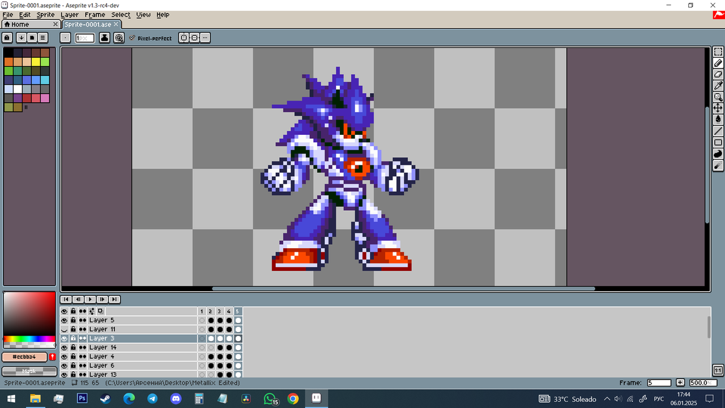
Task: Hide Layer 5
Action: coord(64,320)
